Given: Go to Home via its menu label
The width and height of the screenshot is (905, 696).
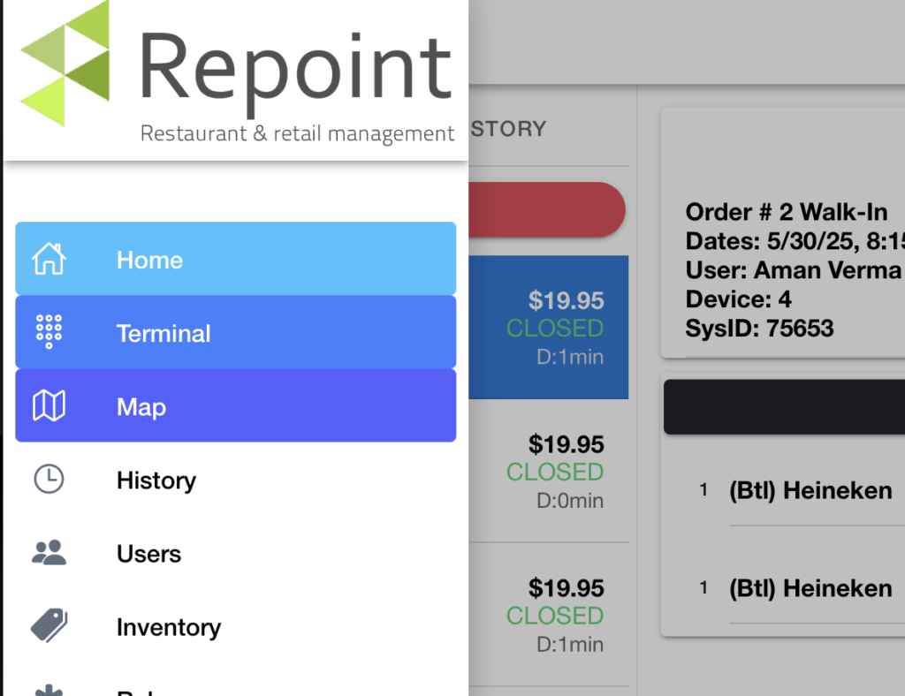Looking at the screenshot, I should [x=149, y=260].
